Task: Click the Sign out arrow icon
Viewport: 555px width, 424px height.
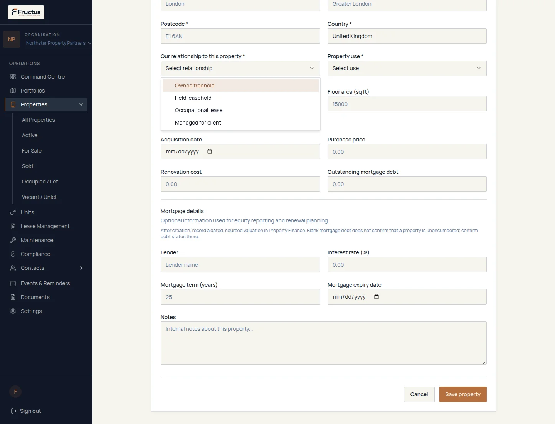Action: 14,411
